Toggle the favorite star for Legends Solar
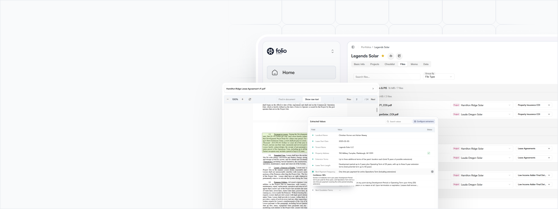The width and height of the screenshot is (558, 209). click(x=383, y=56)
